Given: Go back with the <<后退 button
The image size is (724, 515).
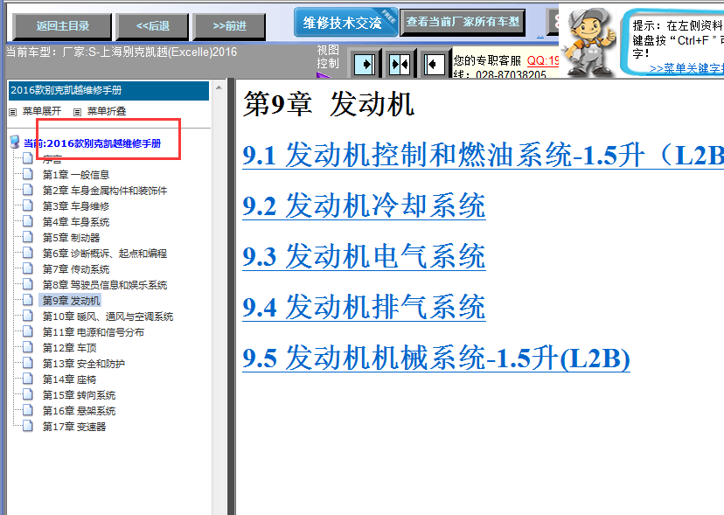Looking at the screenshot, I should 152,26.
